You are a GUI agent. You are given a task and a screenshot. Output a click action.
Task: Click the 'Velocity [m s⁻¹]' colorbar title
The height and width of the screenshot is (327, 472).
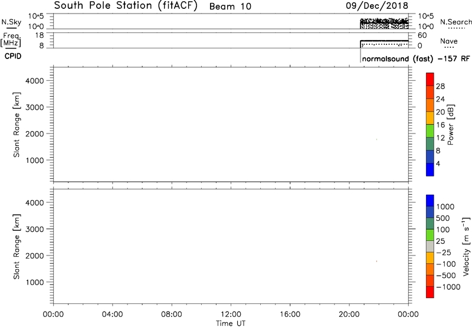click(466, 246)
